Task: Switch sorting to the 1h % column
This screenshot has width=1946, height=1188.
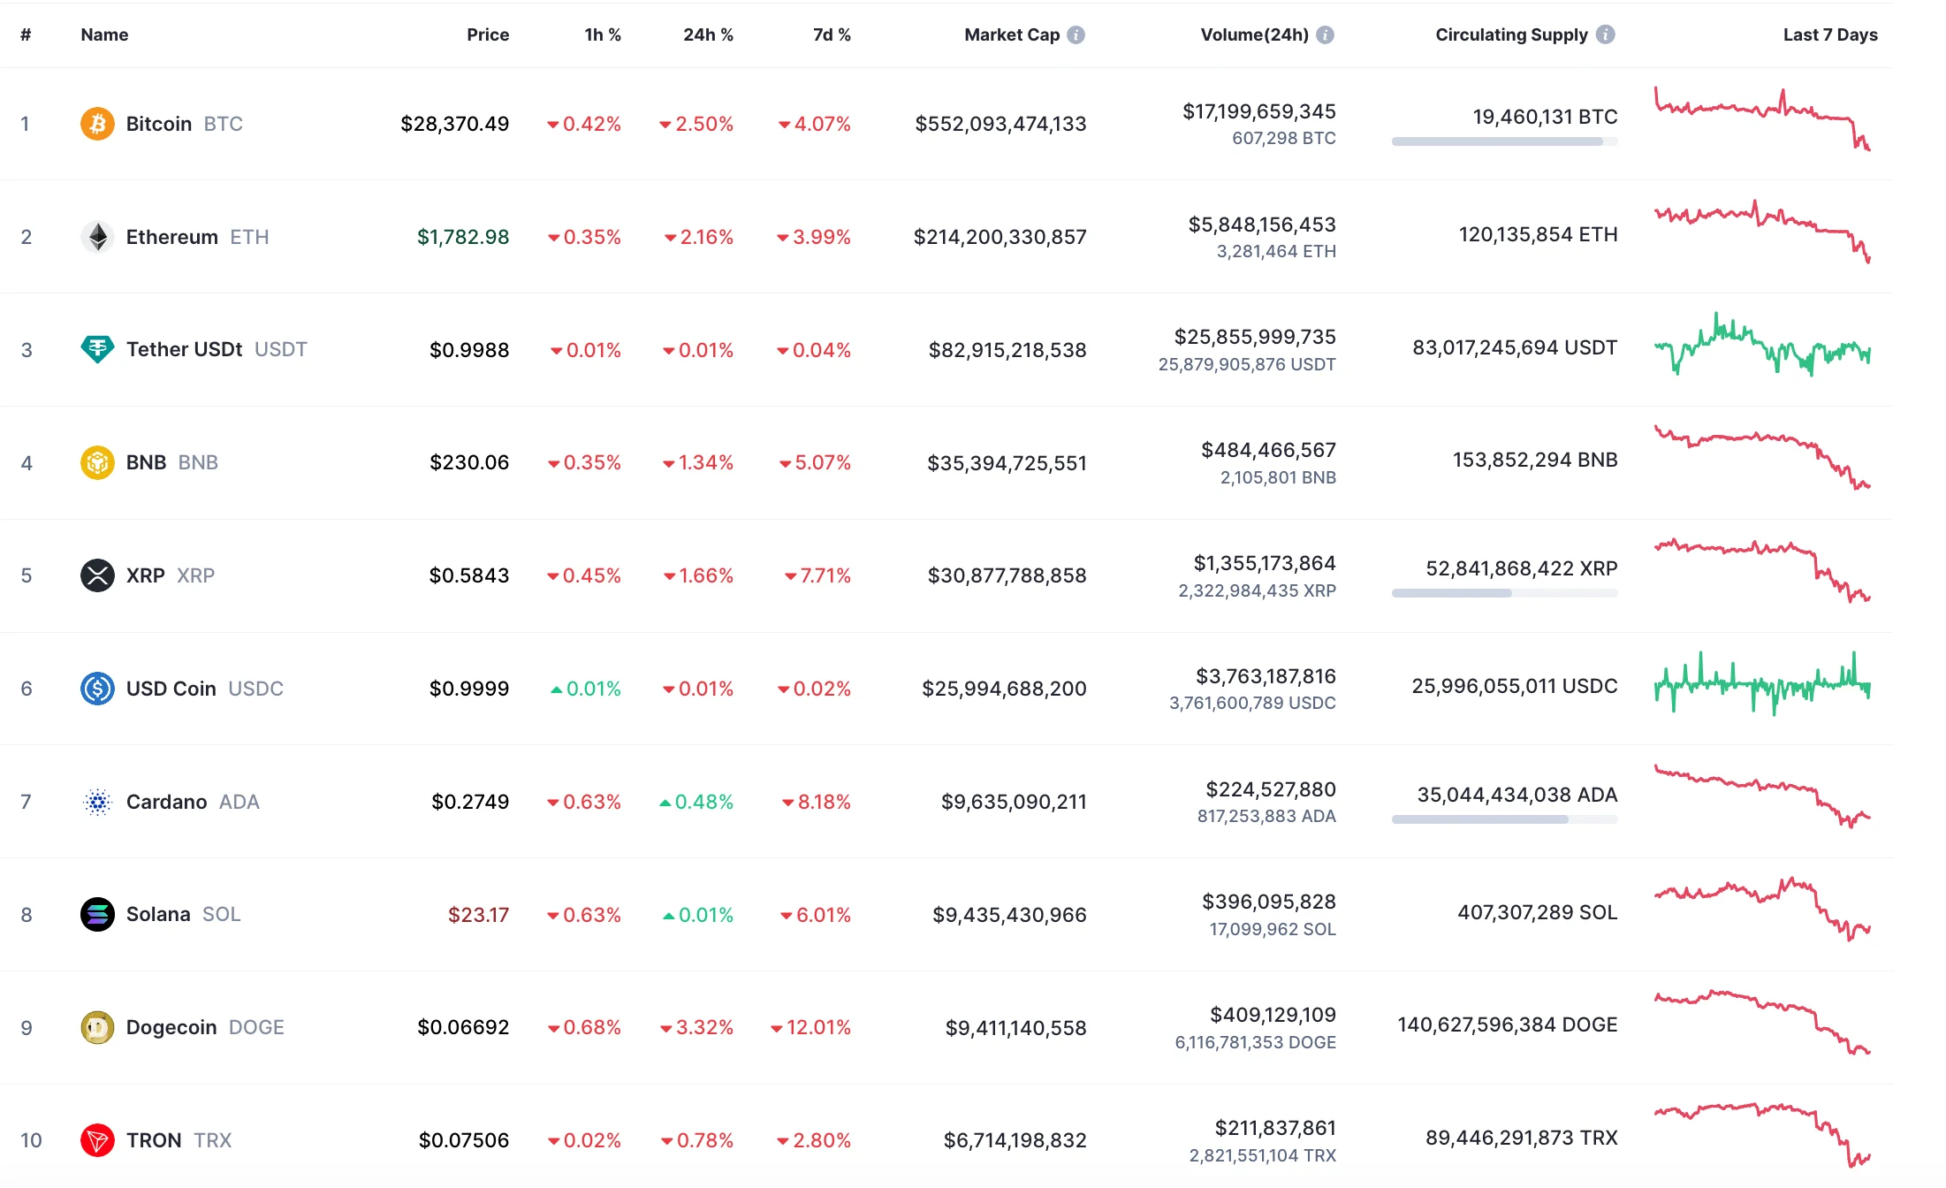Action: [x=602, y=34]
